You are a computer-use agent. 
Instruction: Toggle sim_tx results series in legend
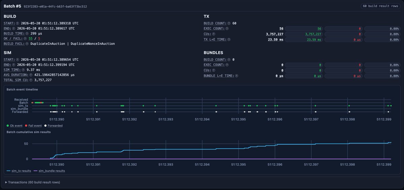point(19,171)
